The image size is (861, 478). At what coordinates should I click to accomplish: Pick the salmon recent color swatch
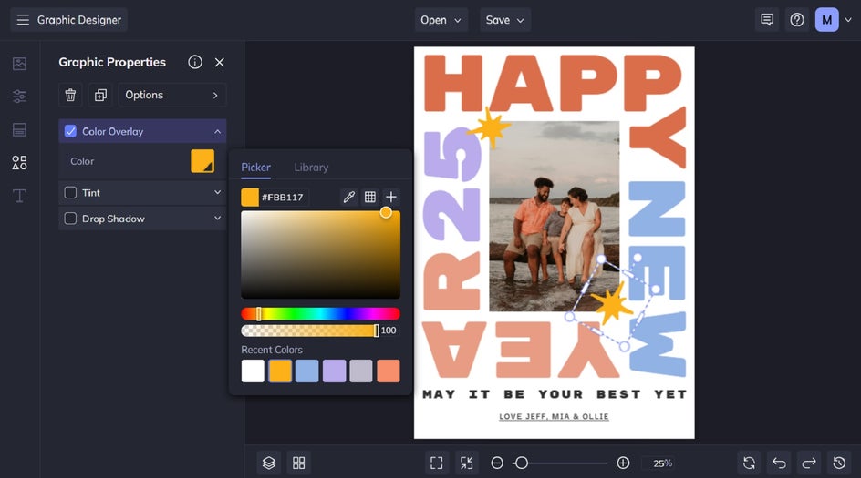point(389,371)
